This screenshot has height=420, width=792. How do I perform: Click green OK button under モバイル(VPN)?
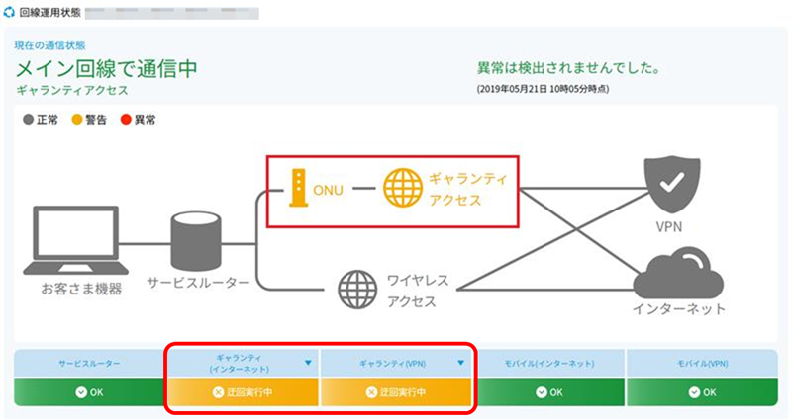pos(701,391)
